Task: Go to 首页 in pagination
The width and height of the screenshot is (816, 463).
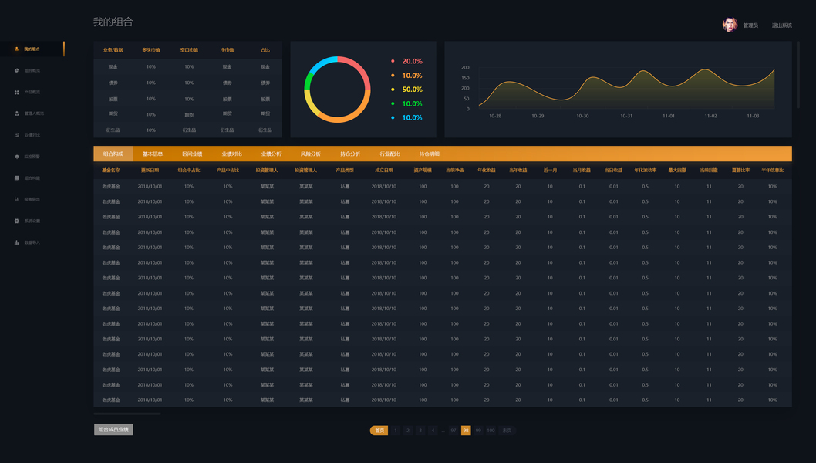Action: point(379,430)
